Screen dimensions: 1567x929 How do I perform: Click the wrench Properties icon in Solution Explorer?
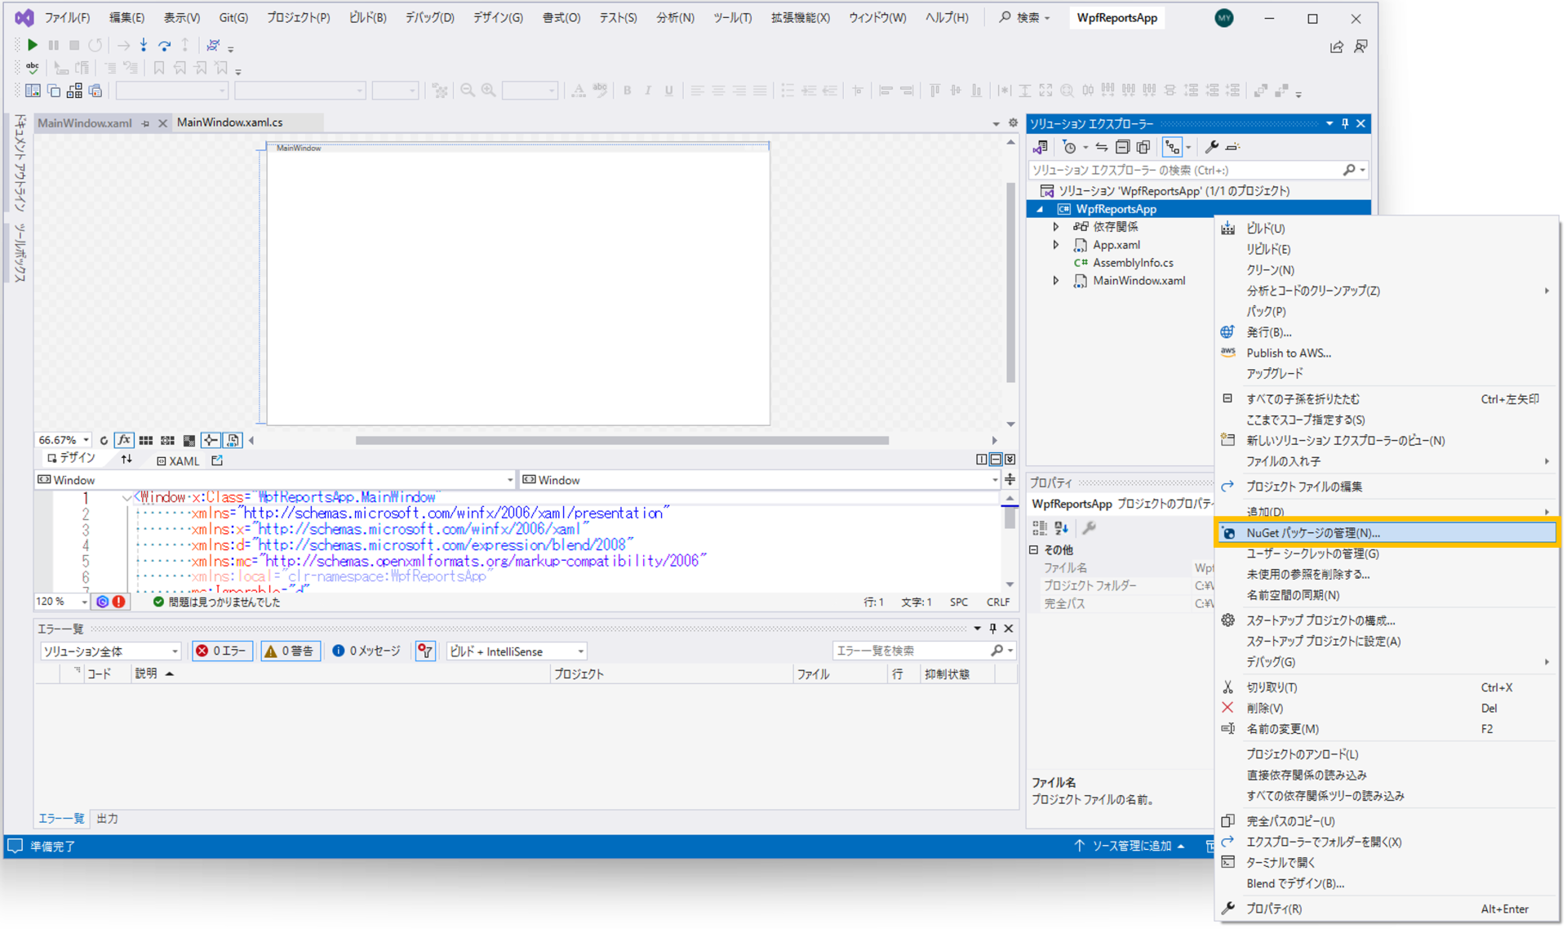[x=1212, y=147]
